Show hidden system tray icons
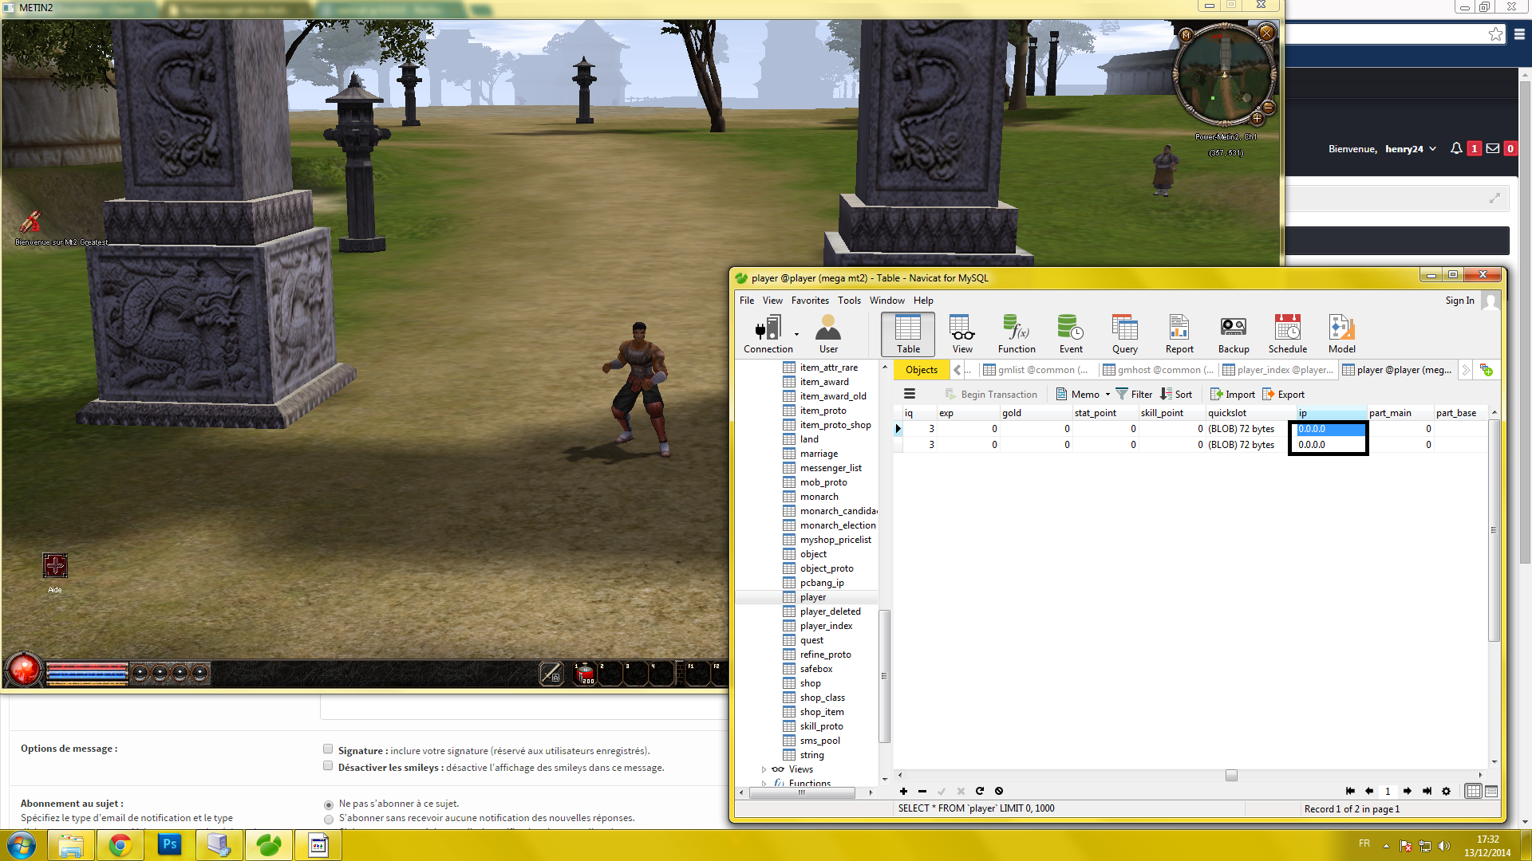1532x861 pixels. [1386, 846]
